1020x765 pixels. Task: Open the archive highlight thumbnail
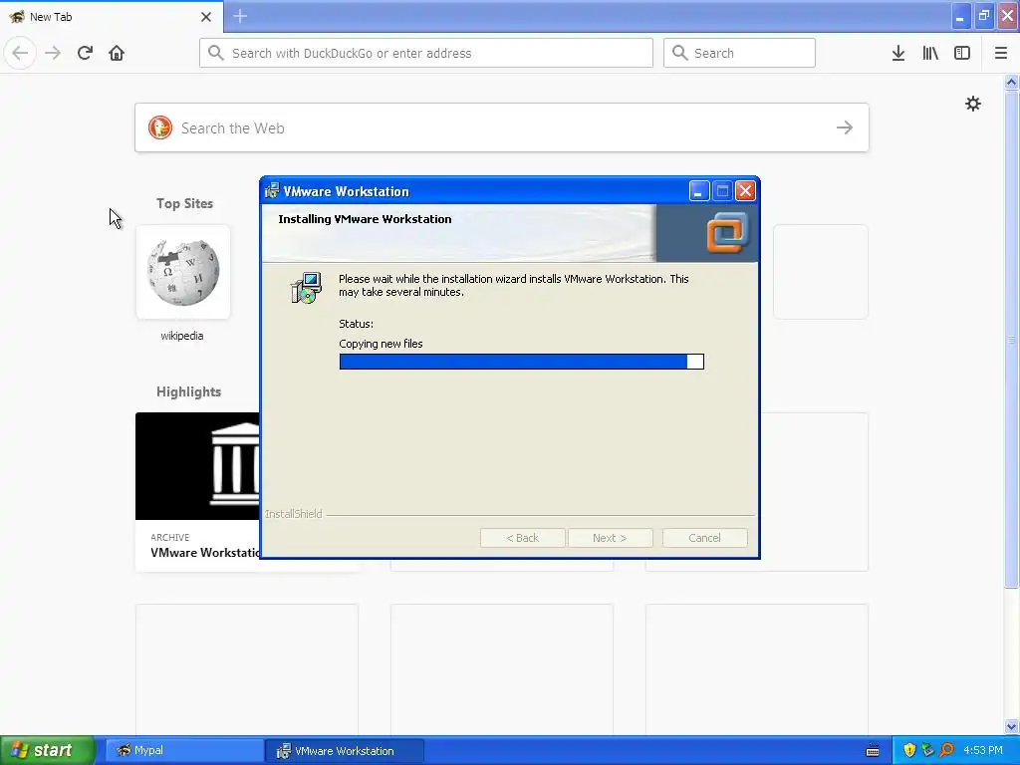pyautogui.click(x=198, y=466)
